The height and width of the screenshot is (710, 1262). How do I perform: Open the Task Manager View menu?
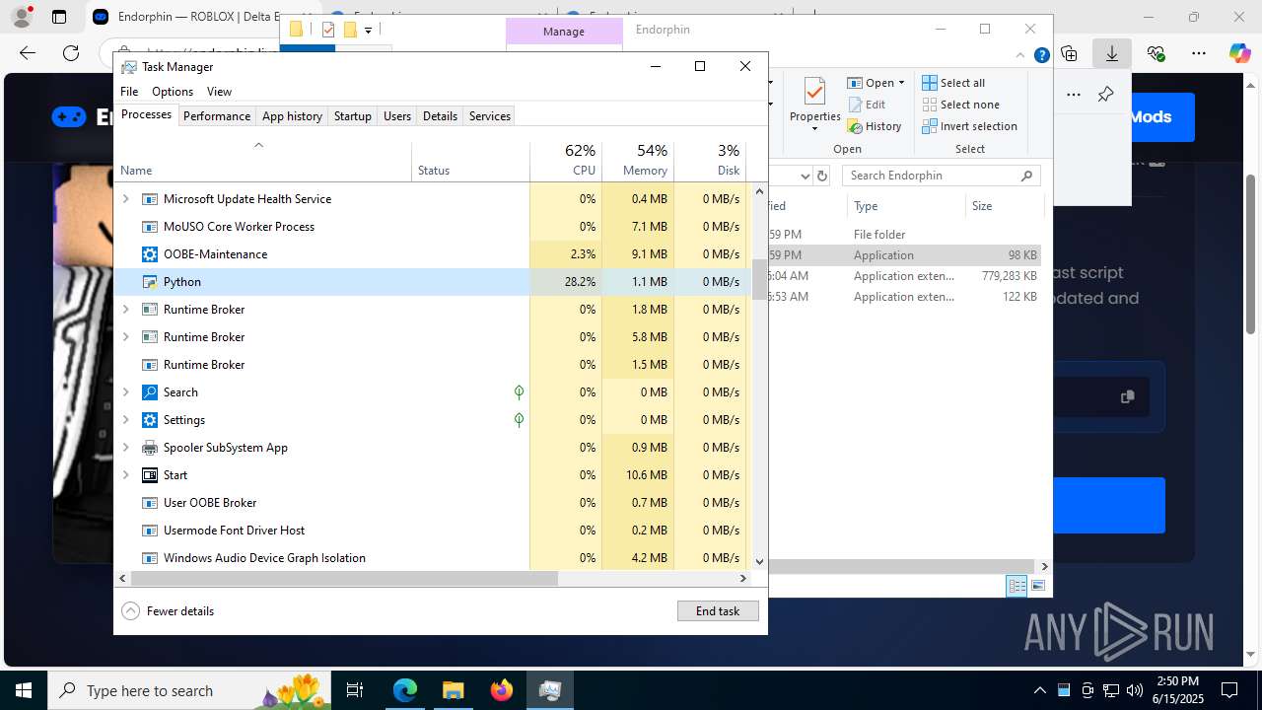tap(219, 92)
